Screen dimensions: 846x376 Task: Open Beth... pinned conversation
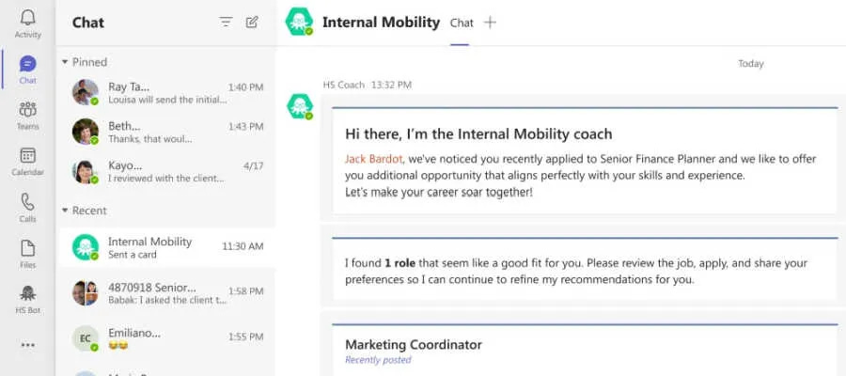click(167, 133)
